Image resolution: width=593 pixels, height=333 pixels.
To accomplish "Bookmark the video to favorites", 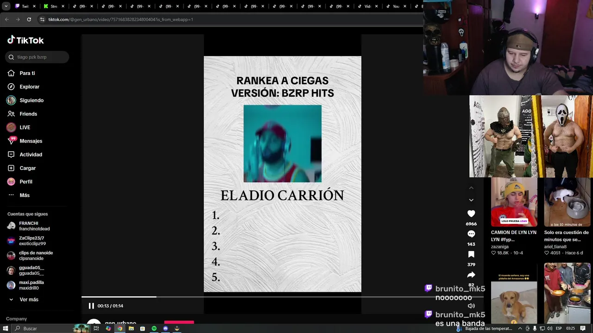I will (471, 254).
